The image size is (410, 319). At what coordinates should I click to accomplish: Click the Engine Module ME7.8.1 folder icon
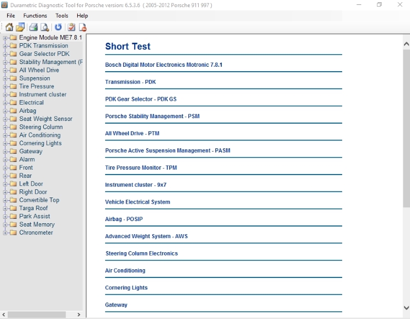(x=13, y=38)
